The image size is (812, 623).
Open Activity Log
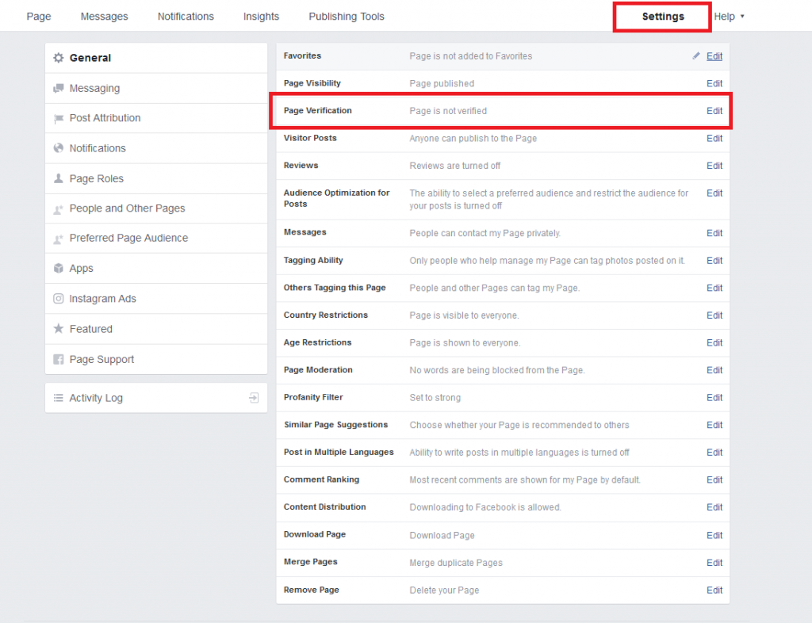(x=156, y=398)
